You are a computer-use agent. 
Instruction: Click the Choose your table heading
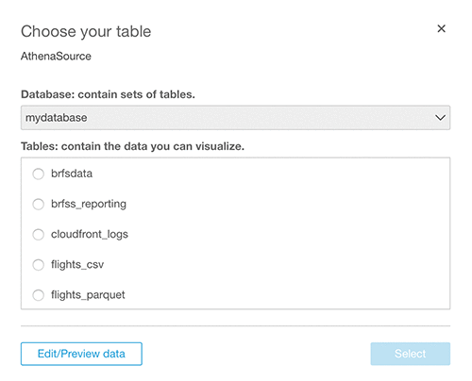pyautogui.click(x=86, y=31)
